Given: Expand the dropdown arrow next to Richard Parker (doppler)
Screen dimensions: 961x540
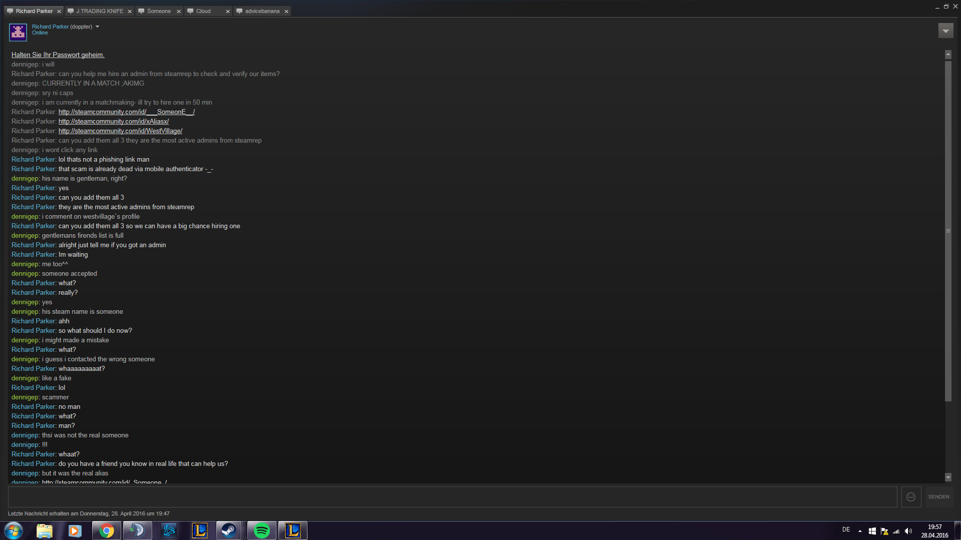Looking at the screenshot, I should coord(98,27).
